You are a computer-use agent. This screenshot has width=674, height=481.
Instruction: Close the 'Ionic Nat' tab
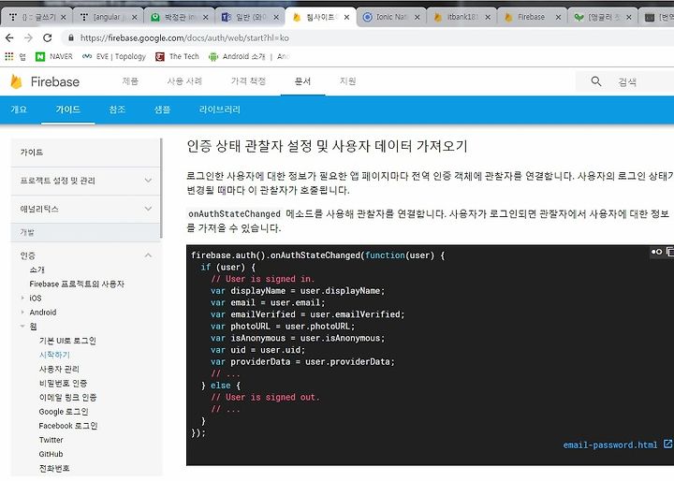(x=417, y=17)
